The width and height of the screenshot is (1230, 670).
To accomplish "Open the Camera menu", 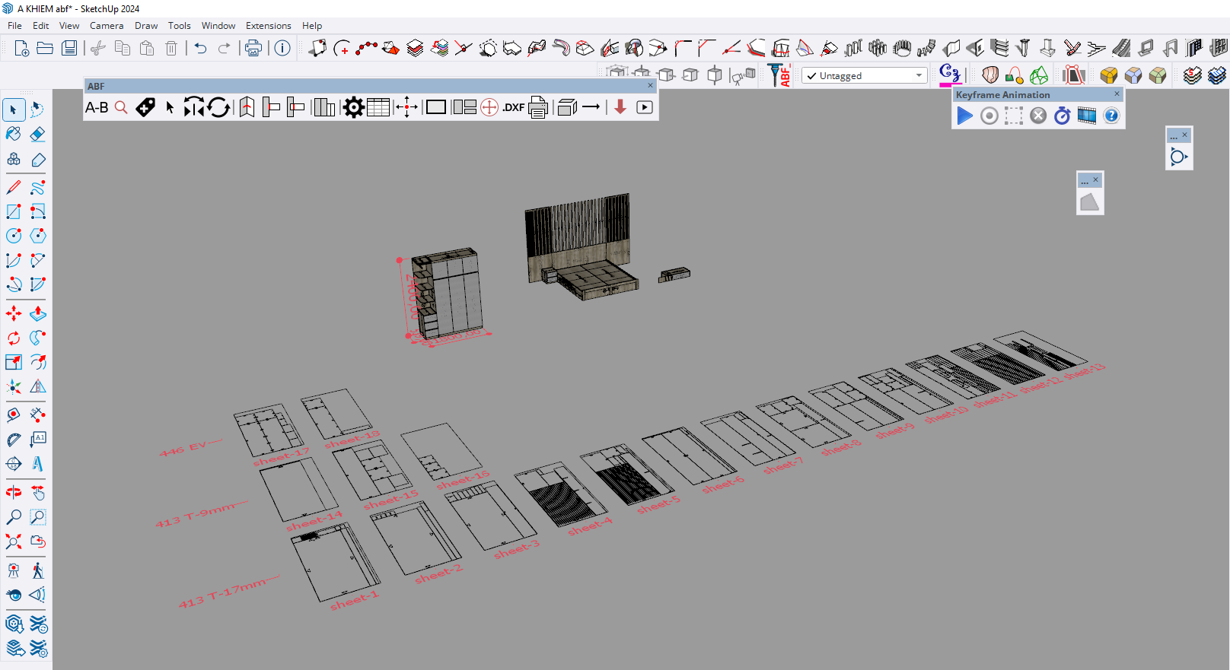I will (x=106, y=26).
